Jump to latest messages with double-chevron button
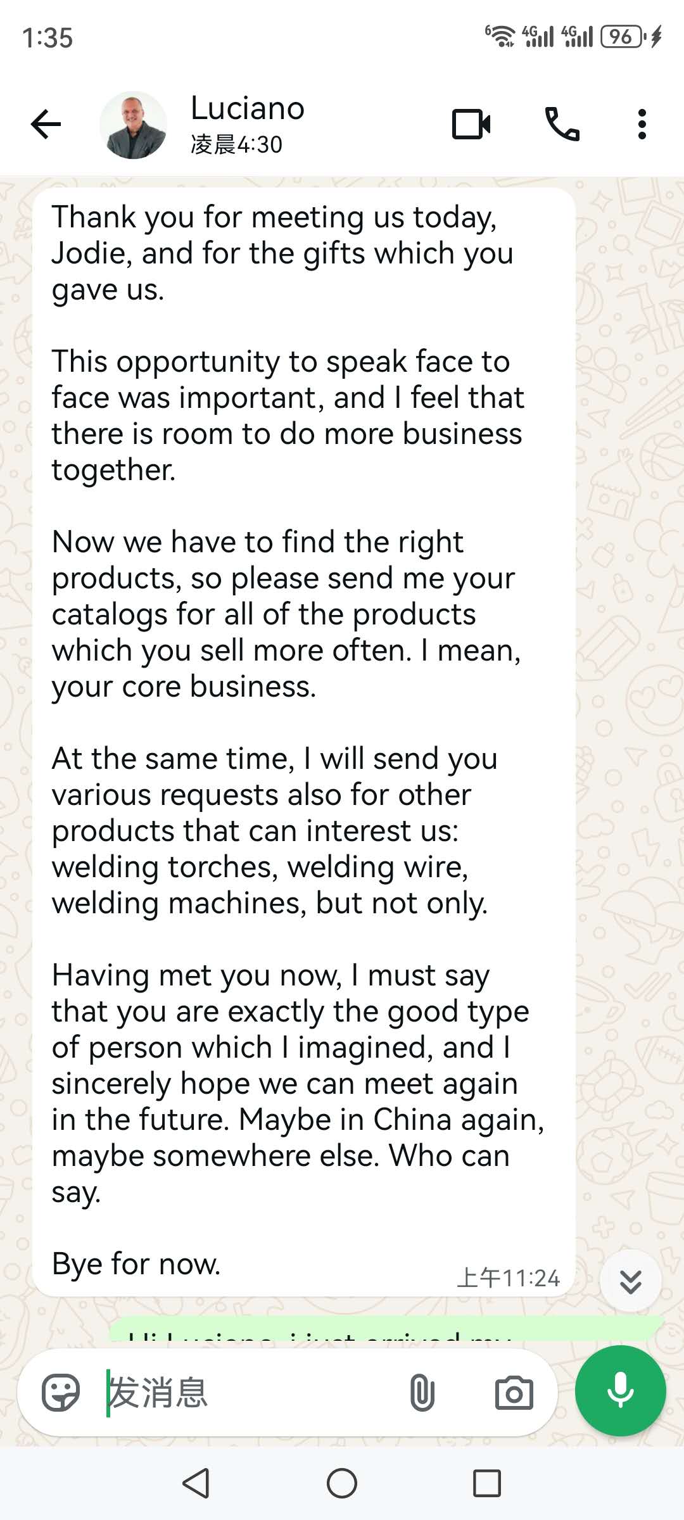 tap(631, 1281)
